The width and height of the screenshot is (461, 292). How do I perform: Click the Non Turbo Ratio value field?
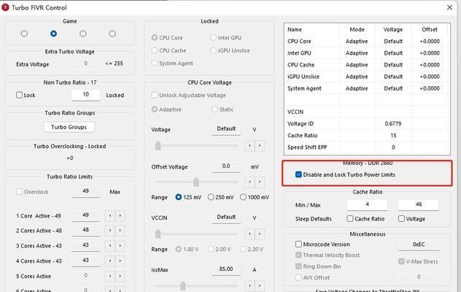pyautogui.click(x=85, y=94)
